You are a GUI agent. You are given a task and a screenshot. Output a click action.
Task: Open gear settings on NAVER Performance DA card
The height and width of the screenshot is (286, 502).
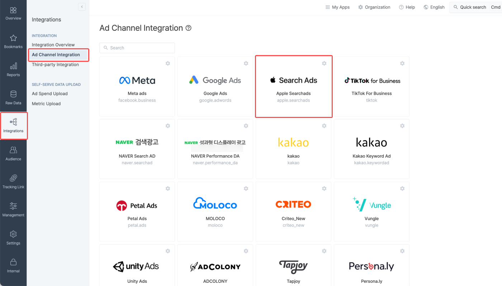tap(246, 126)
